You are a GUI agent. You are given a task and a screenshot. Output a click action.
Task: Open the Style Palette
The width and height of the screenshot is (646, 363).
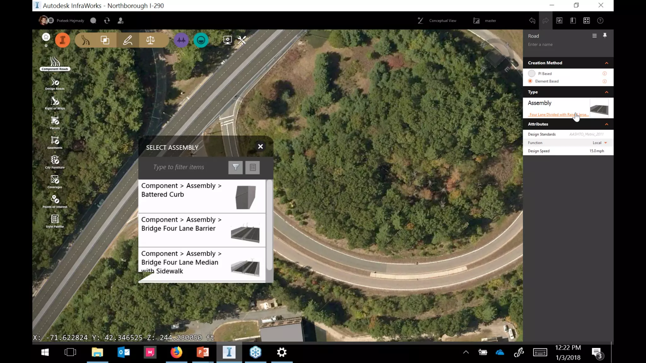(55, 221)
